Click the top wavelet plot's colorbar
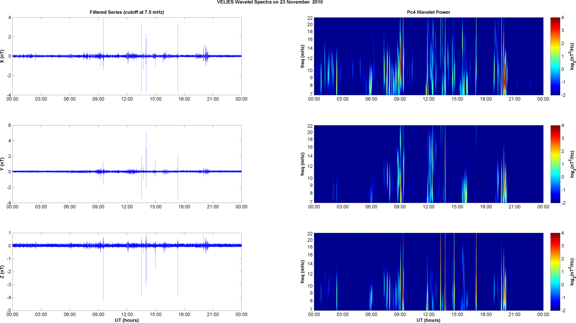This screenshot has width=576, height=323. [x=555, y=56]
